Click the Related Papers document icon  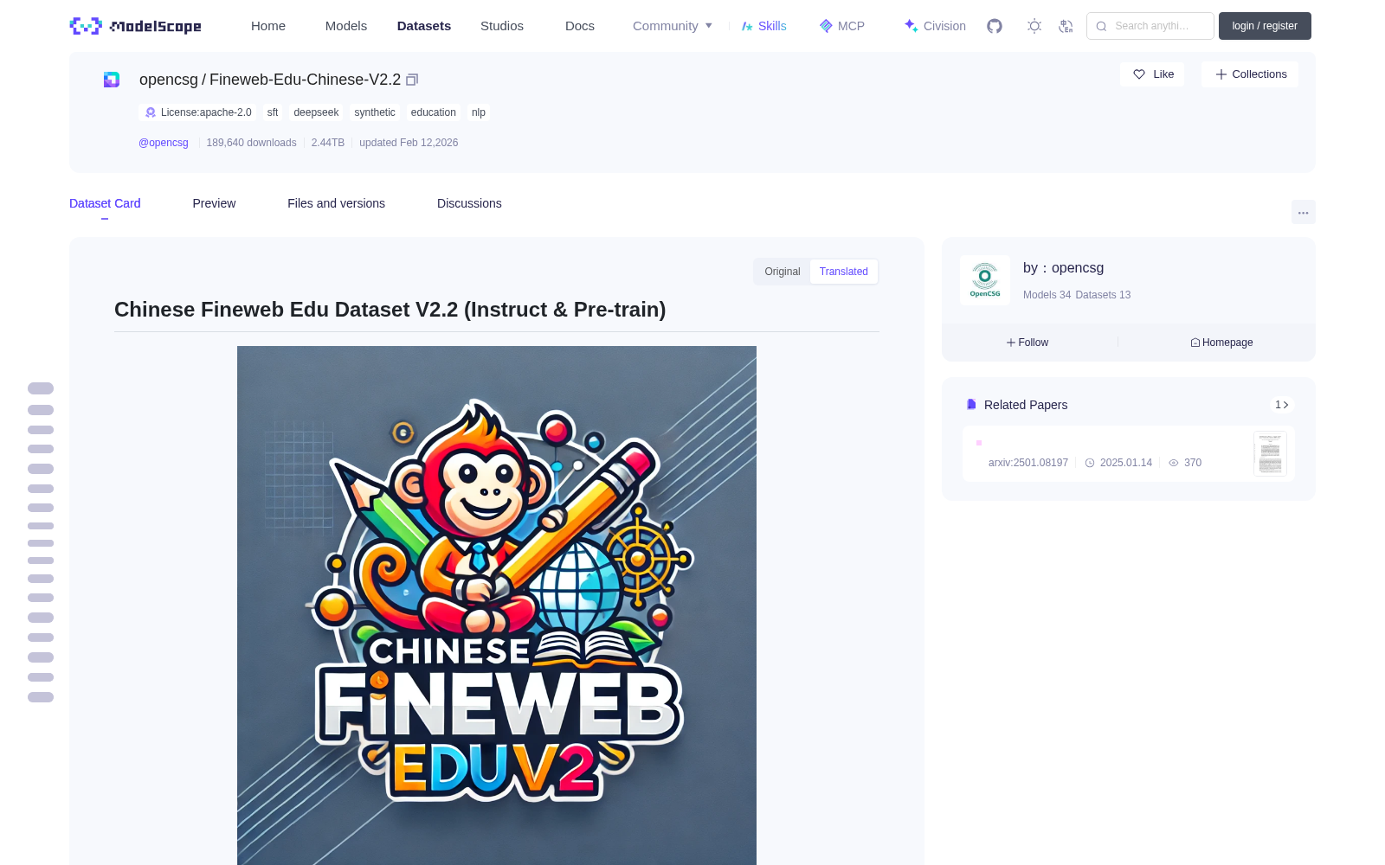[971, 405]
